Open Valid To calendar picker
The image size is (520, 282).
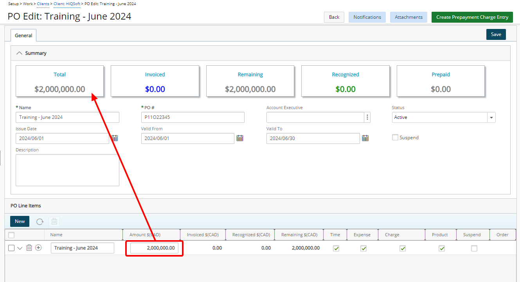point(365,138)
